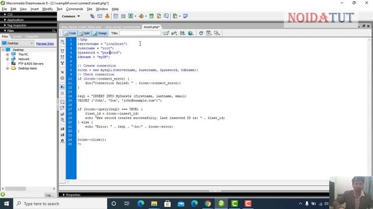Click the document Title input field
Image resolution: width=373 pixels, height=209 pixels.
coord(140,33)
